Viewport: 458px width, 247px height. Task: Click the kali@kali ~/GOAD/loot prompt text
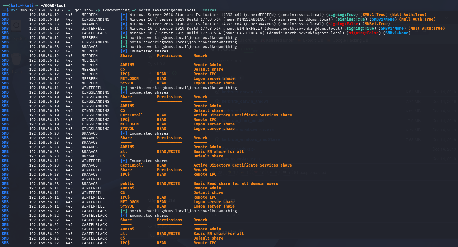pos(36,5)
